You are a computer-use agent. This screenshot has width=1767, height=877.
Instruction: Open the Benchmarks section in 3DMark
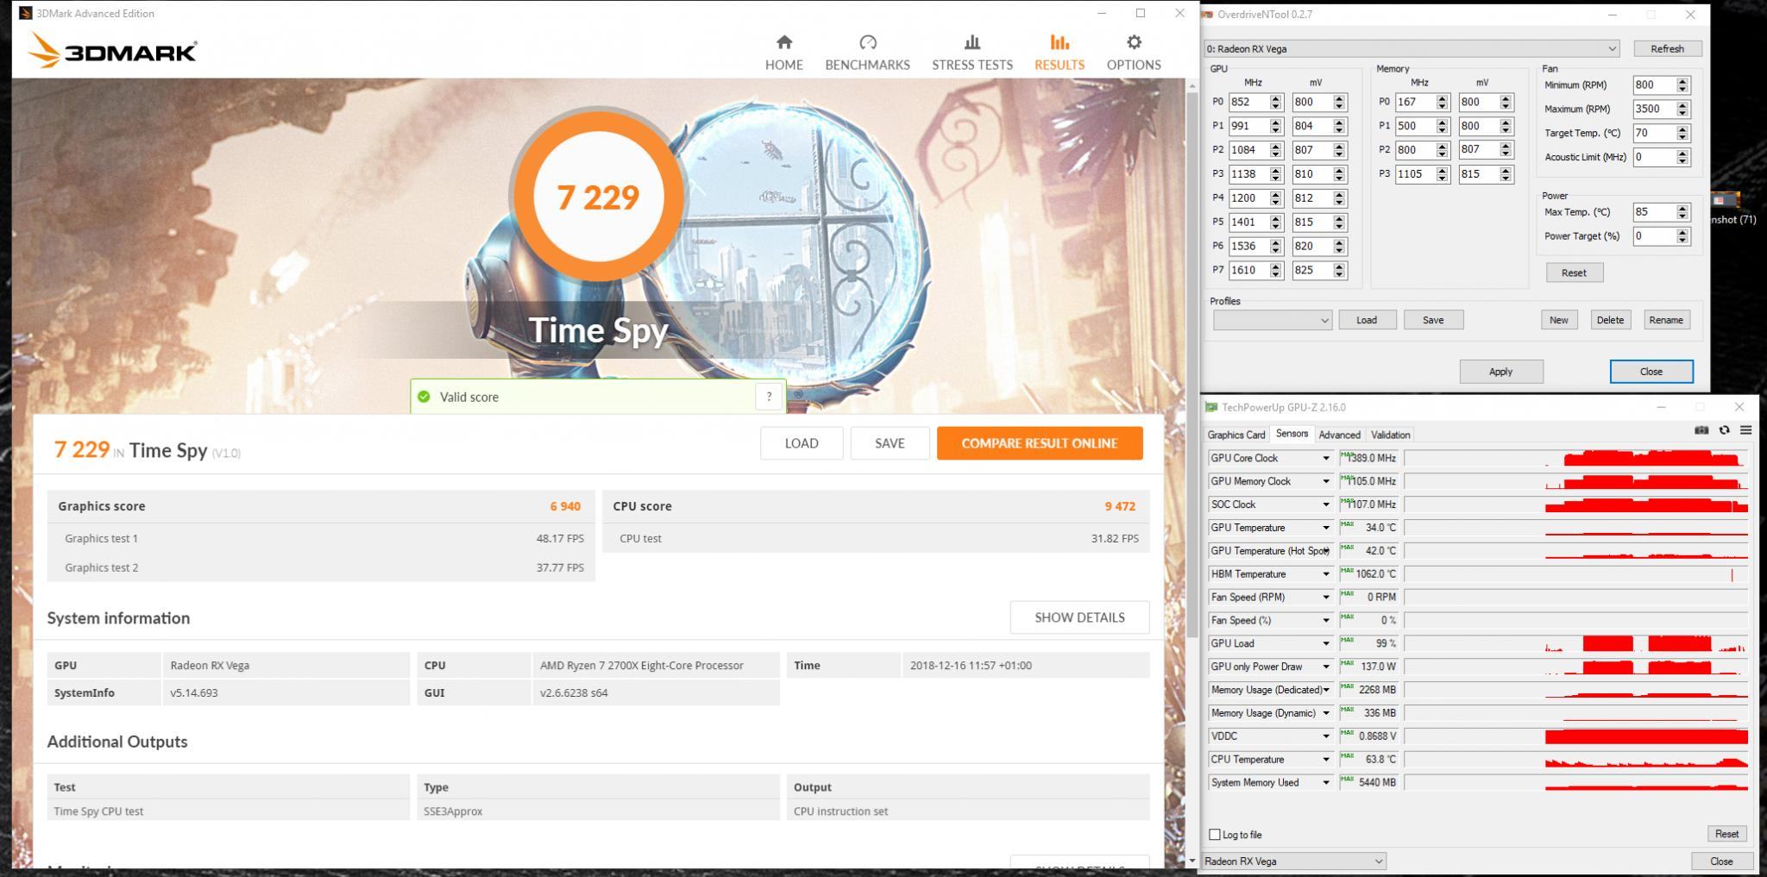(867, 53)
